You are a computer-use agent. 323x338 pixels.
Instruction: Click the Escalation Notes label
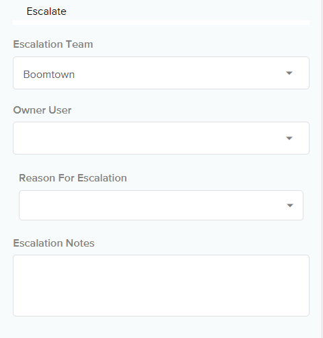pyautogui.click(x=54, y=243)
